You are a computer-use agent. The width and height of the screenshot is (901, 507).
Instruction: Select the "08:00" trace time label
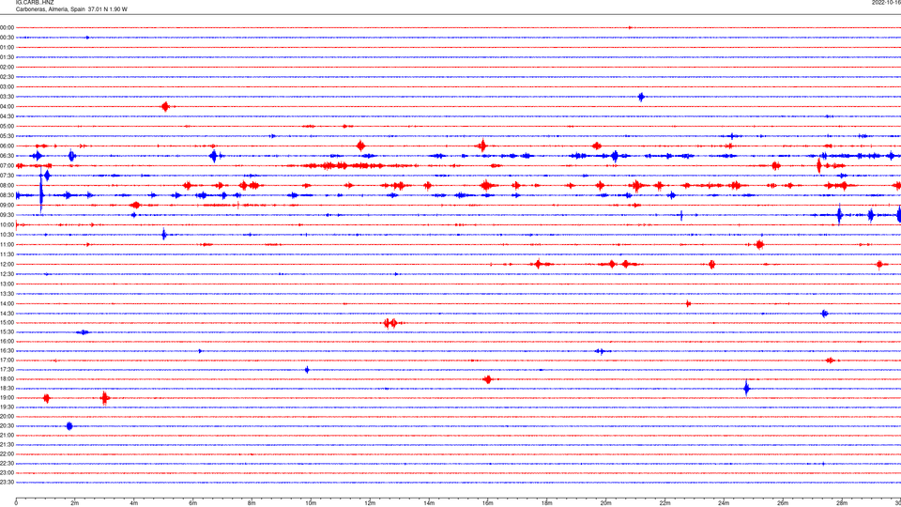click(x=7, y=185)
